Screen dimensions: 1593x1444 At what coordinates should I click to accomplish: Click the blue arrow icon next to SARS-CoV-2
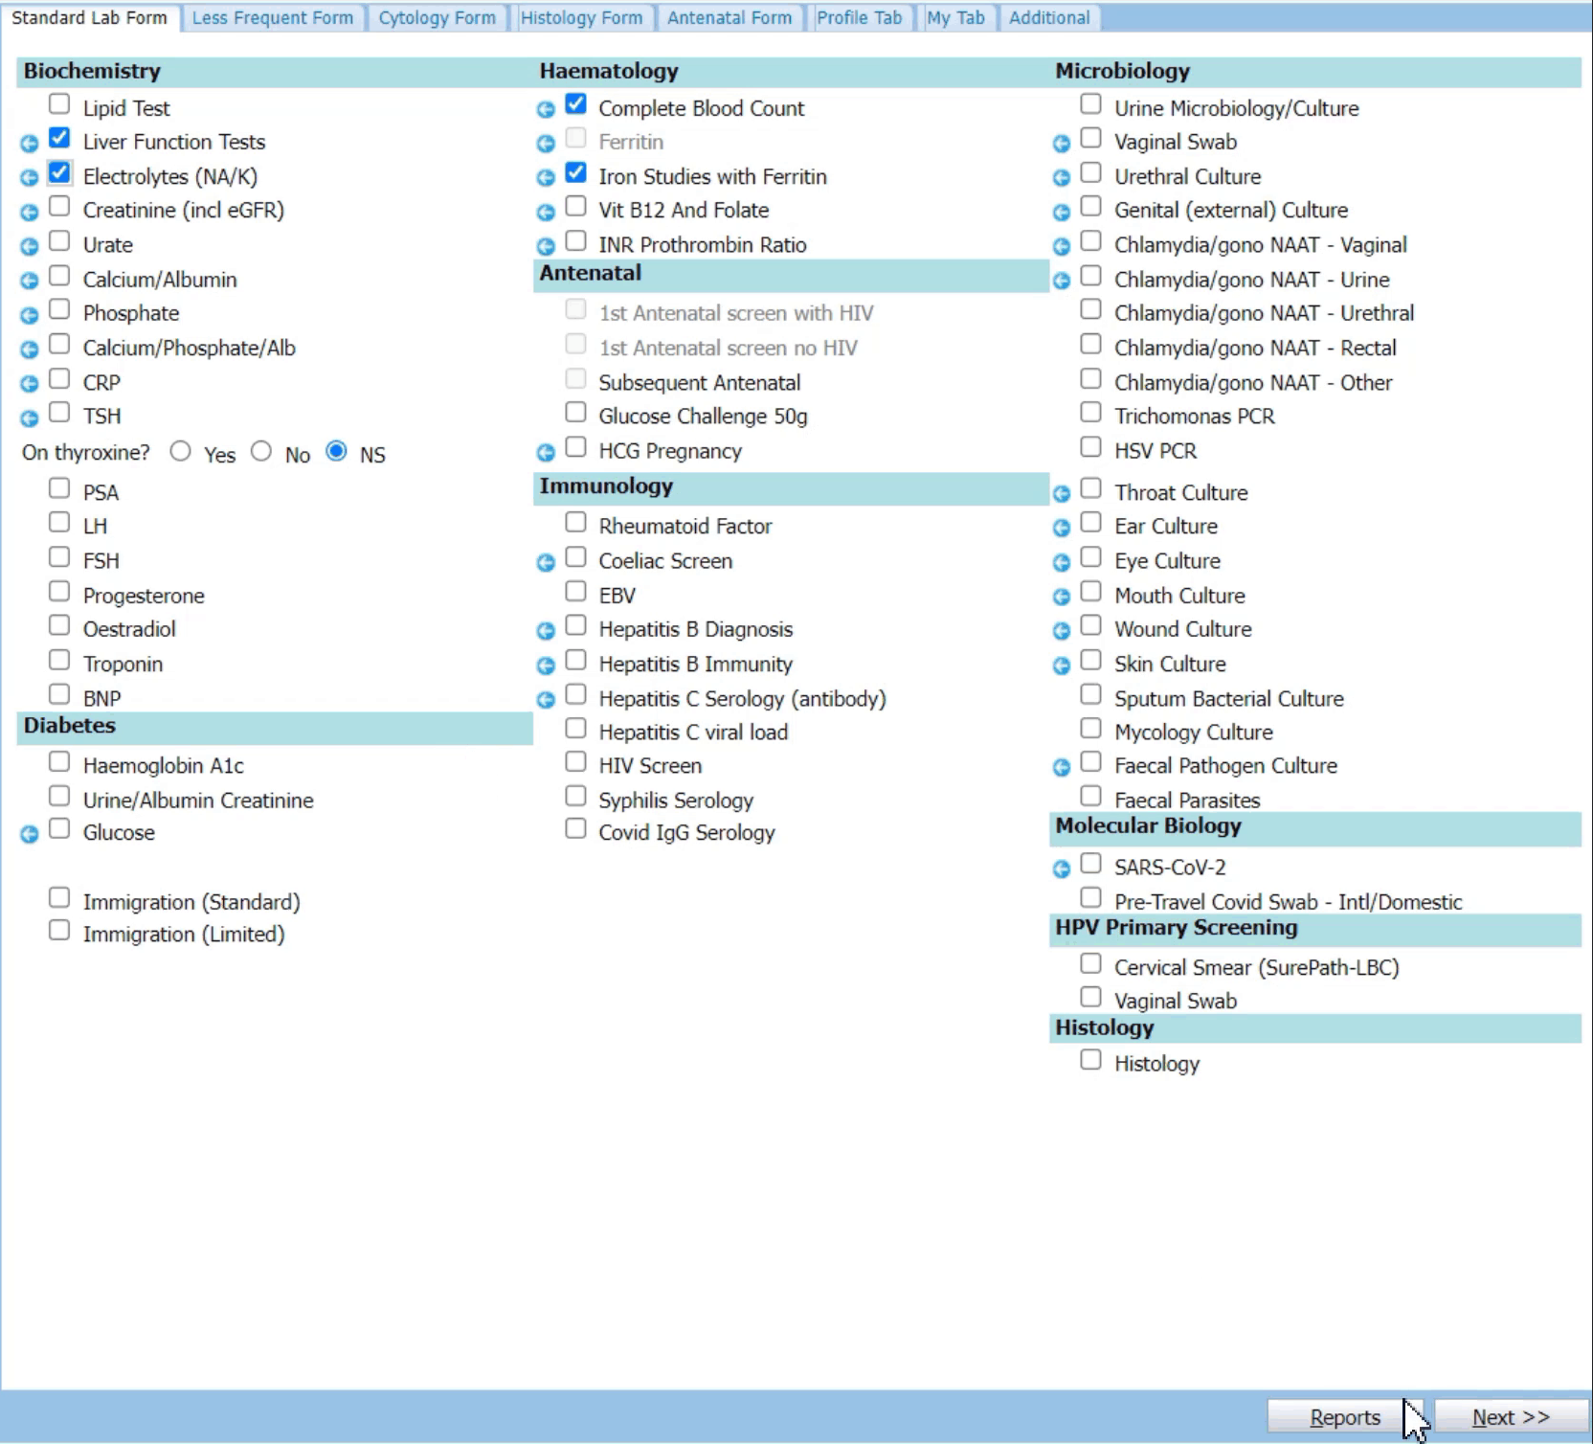[x=1061, y=869]
